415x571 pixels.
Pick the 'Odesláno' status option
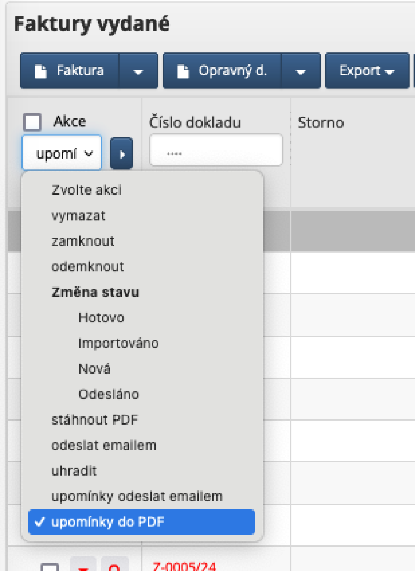click(x=109, y=394)
